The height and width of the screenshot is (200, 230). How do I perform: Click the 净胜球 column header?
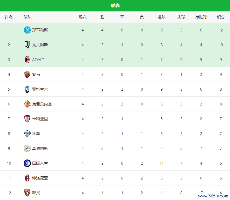(201, 17)
